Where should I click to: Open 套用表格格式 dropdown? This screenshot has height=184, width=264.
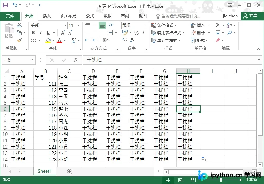tap(168, 33)
